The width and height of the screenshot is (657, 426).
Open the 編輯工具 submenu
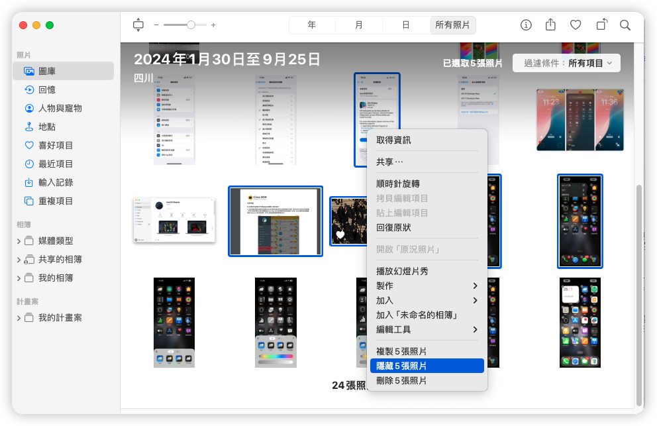click(x=427, y=329)
